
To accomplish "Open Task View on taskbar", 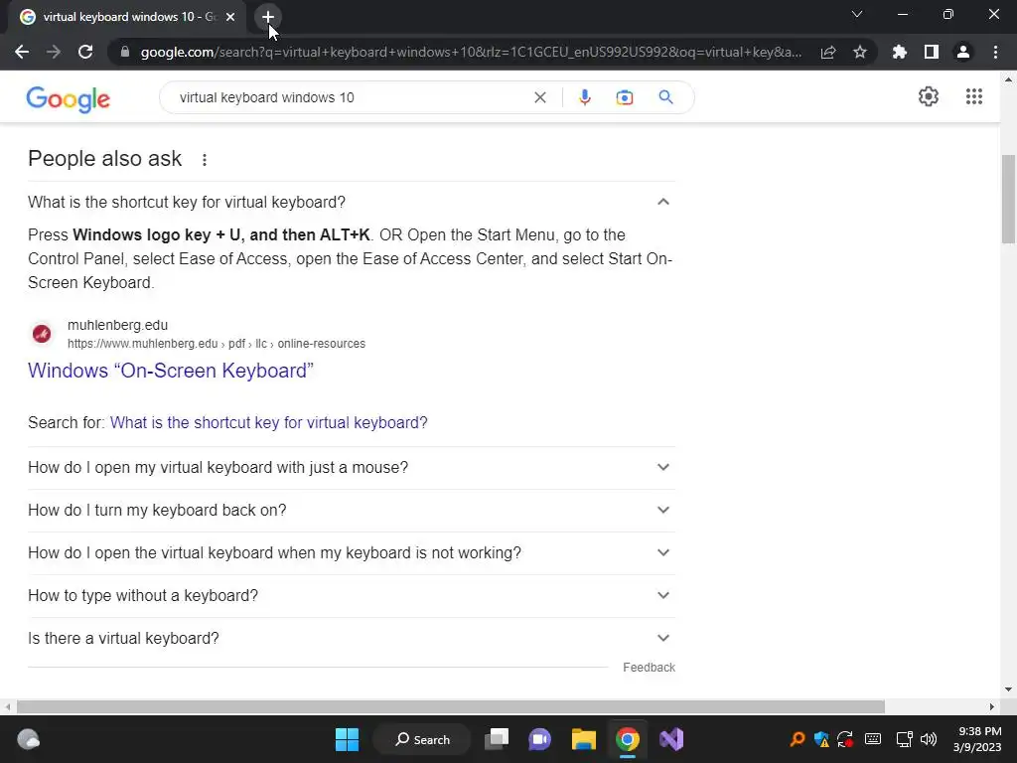I will (497, 739).
